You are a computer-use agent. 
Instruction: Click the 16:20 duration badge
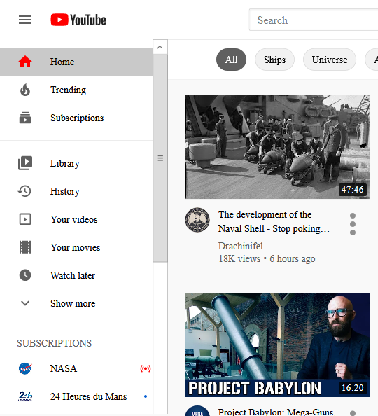[353, 387]
